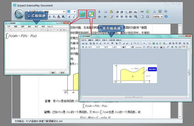The width and height of the screenshot is (194, 126).
Task: Copy selection in main document toolbar
Action: tap(105, 12)
